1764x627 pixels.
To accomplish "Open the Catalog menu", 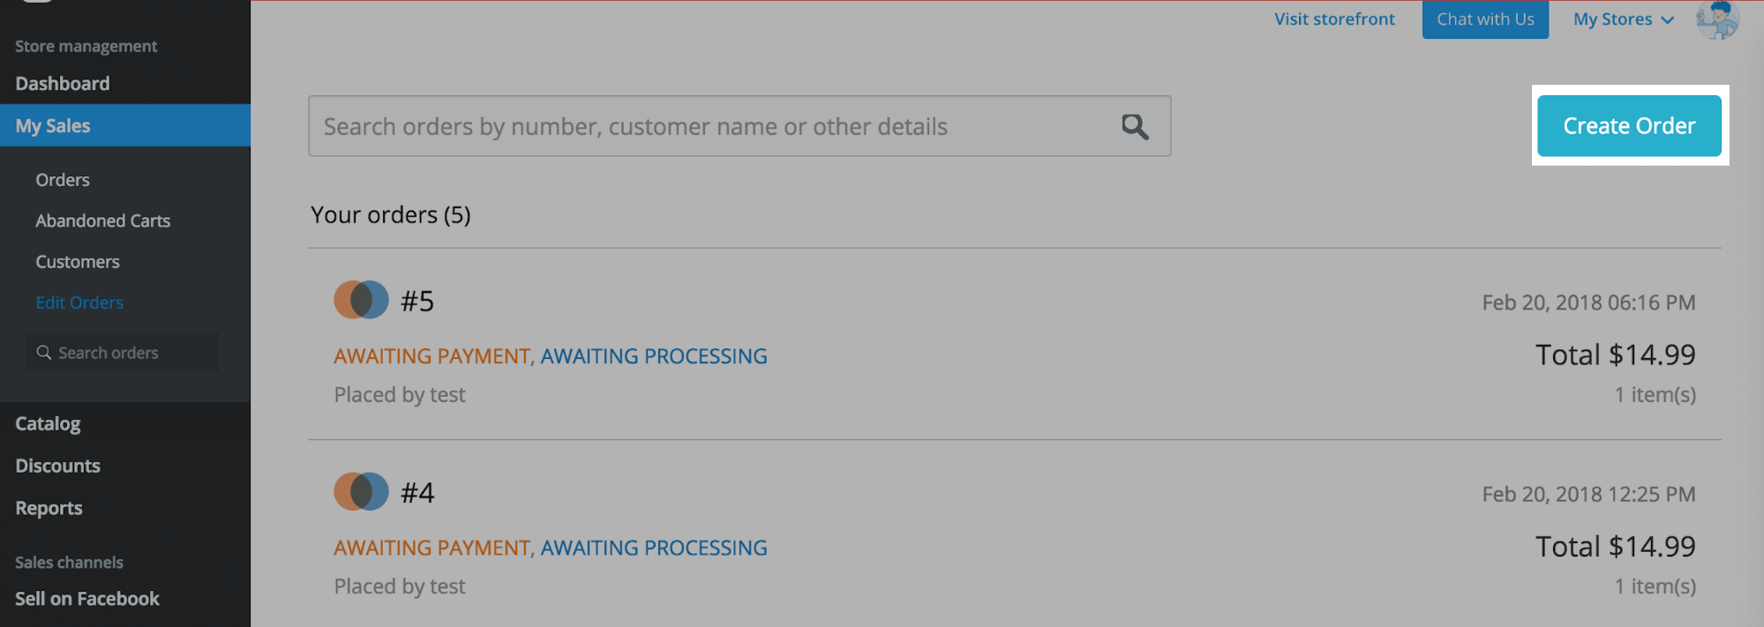I will [x=48, y=424].
